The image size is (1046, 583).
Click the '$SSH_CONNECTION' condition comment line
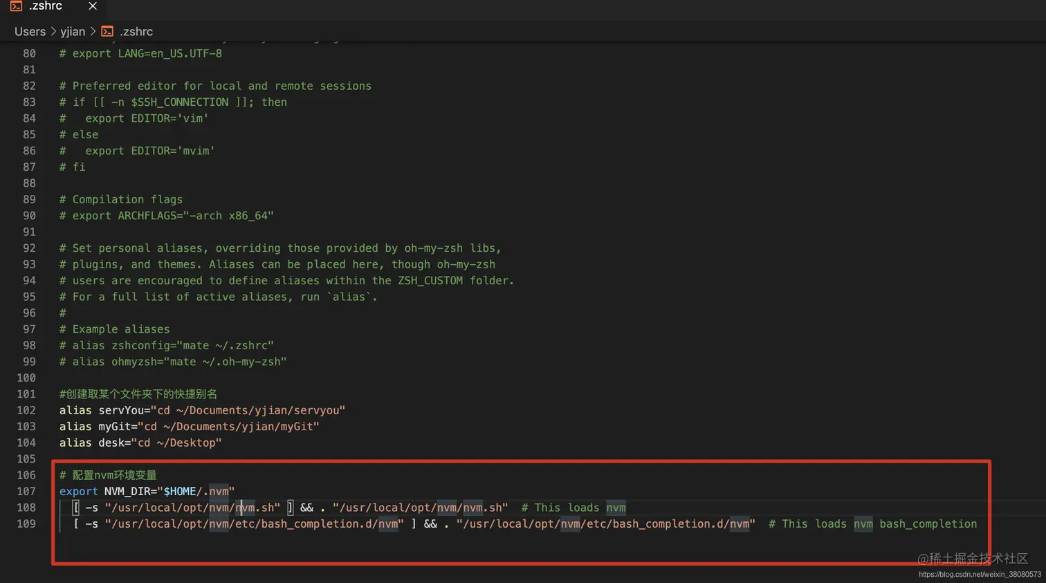coord(173,102)
